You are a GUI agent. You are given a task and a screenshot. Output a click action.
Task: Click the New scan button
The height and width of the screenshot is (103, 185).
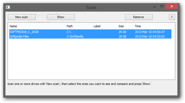coord(22,17)
